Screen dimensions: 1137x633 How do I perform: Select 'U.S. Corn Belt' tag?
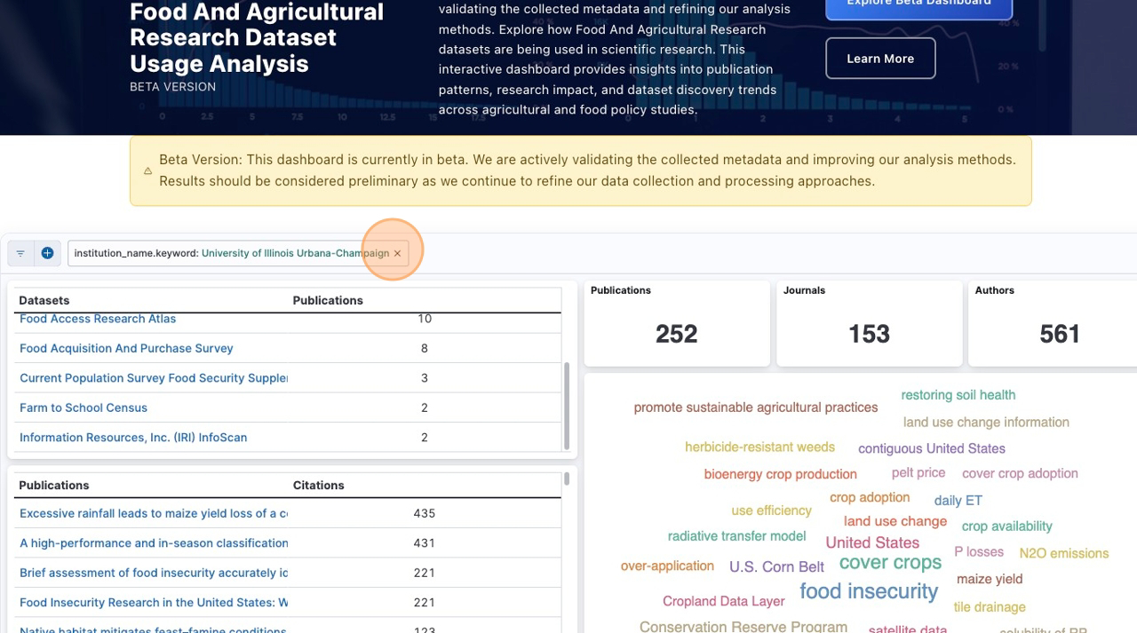coord(776,566)
